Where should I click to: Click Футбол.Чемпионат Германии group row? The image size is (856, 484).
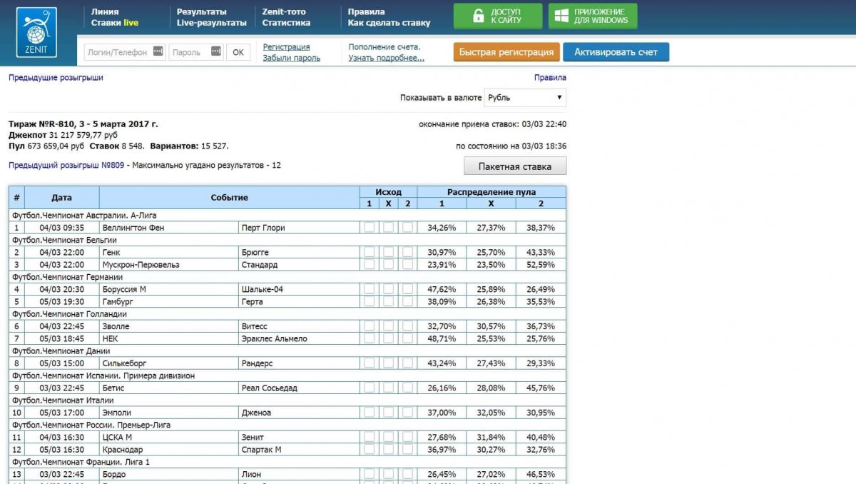[x=287, y=277]
